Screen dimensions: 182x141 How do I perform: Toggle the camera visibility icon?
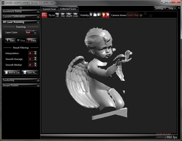[99, 15]
